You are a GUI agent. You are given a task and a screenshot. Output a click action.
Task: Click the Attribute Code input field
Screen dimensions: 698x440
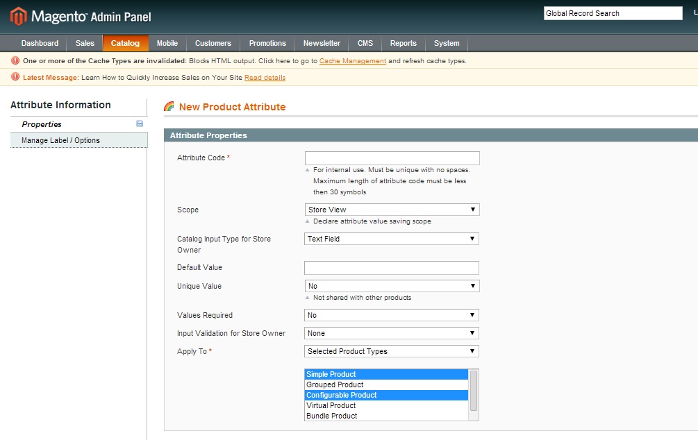point(392,158)
